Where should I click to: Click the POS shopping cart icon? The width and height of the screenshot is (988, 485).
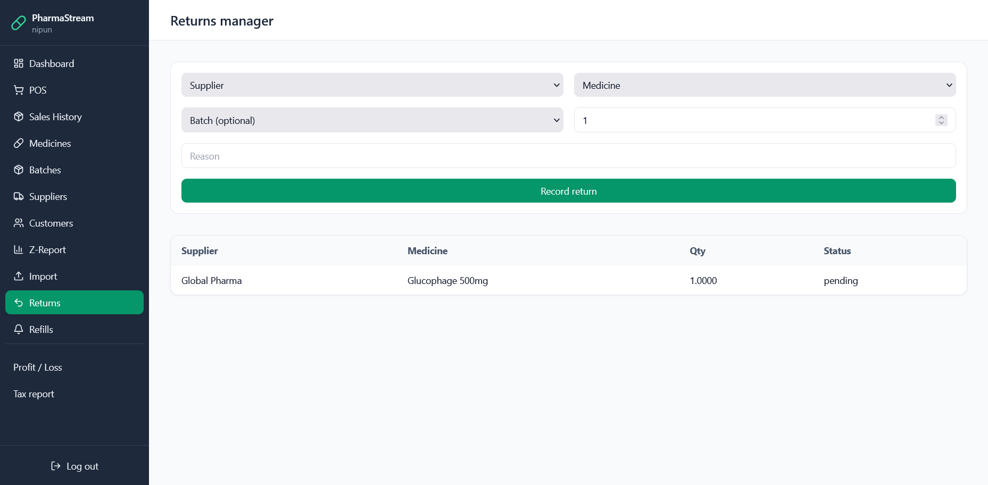[x=19, y=90]
